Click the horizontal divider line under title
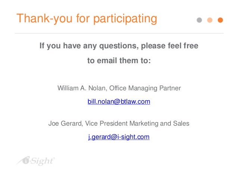Viewport: 238px width, 178px height. pyautogui.click(x=119, y=33)
